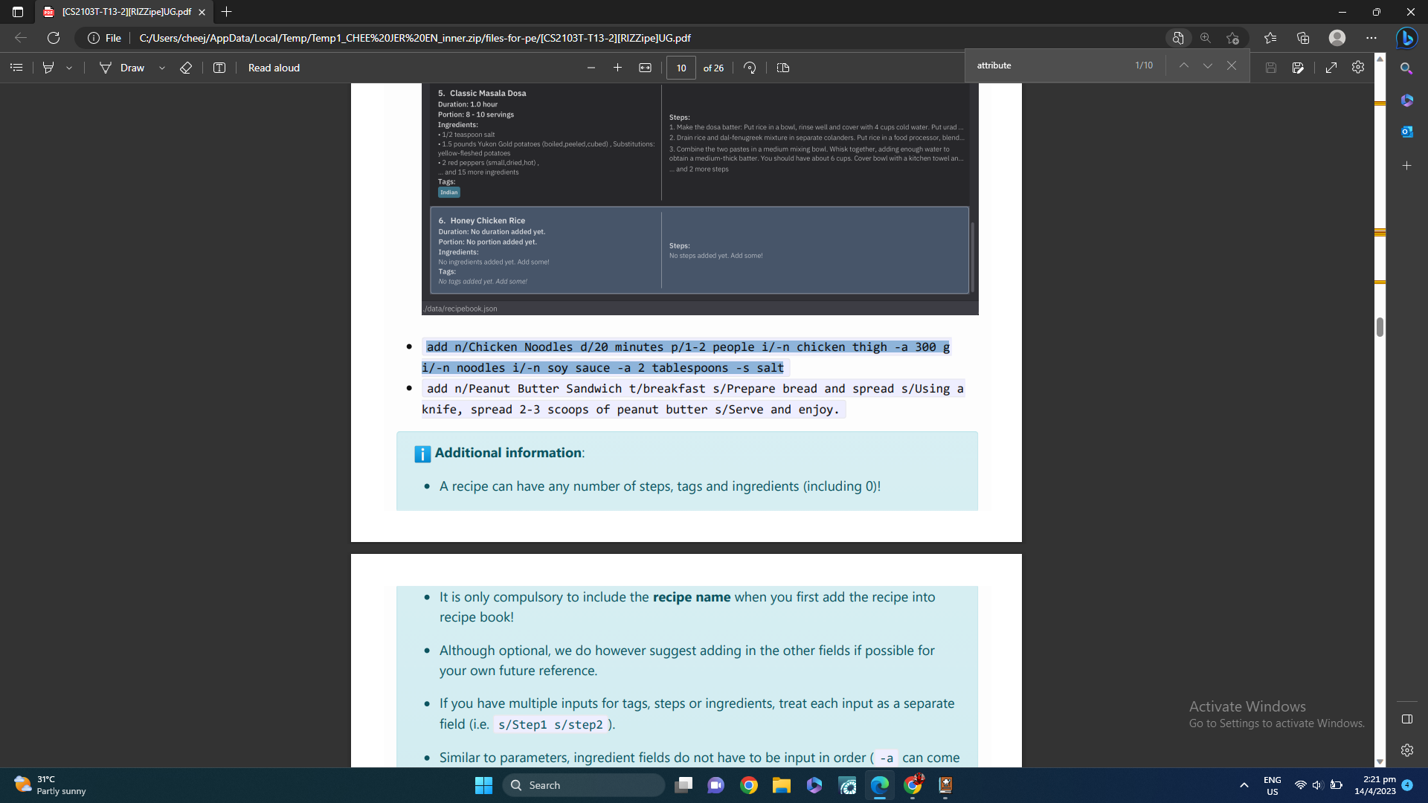Toggle Draw mode on
This screenshot has height=803, width=1428.
[123, 68]
